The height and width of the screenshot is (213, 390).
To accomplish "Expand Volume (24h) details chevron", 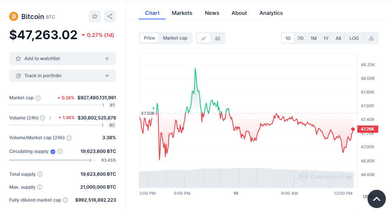I will point(50,118).
